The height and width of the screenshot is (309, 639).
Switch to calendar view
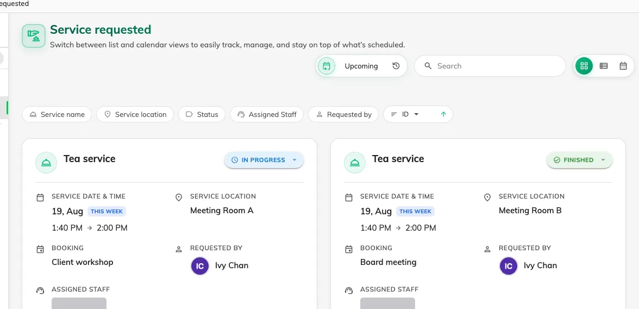click(x=623, y=66)
